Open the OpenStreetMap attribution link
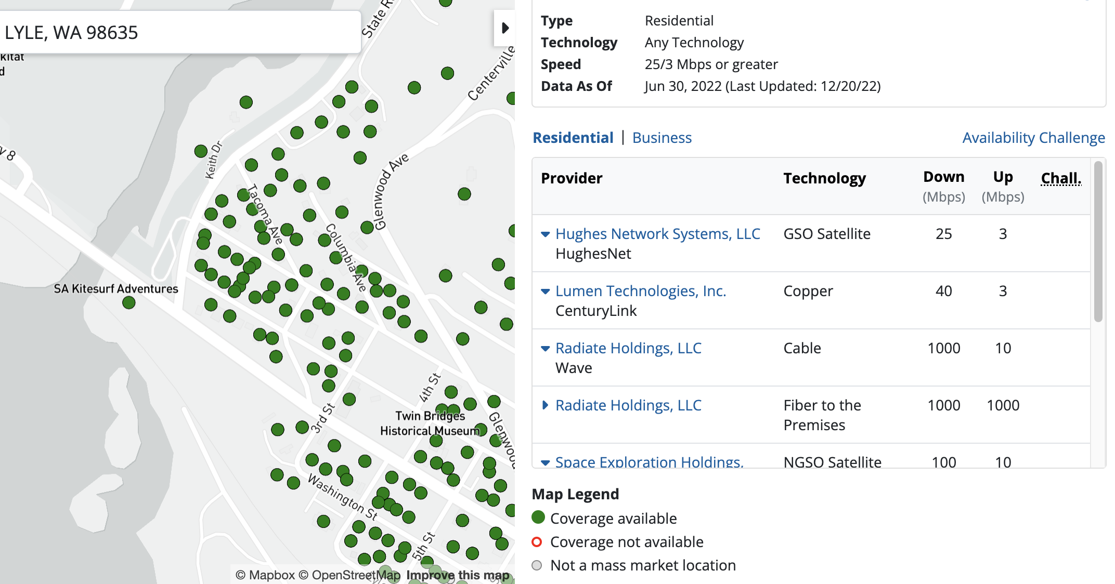1115x584 pixels. pyautogui.click(x=349, y=575)
